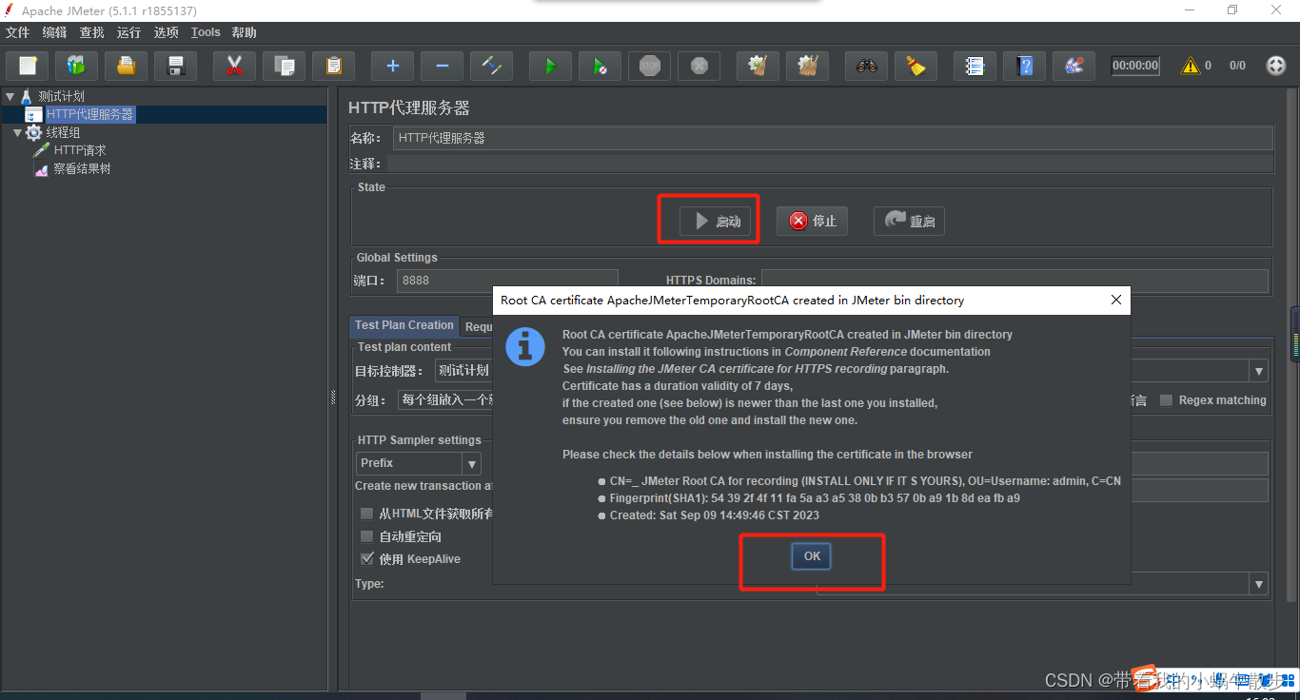The width and height of the screenshot is (1300, 700).
Task: Open the Help question mark icon
Action: 1024,66
